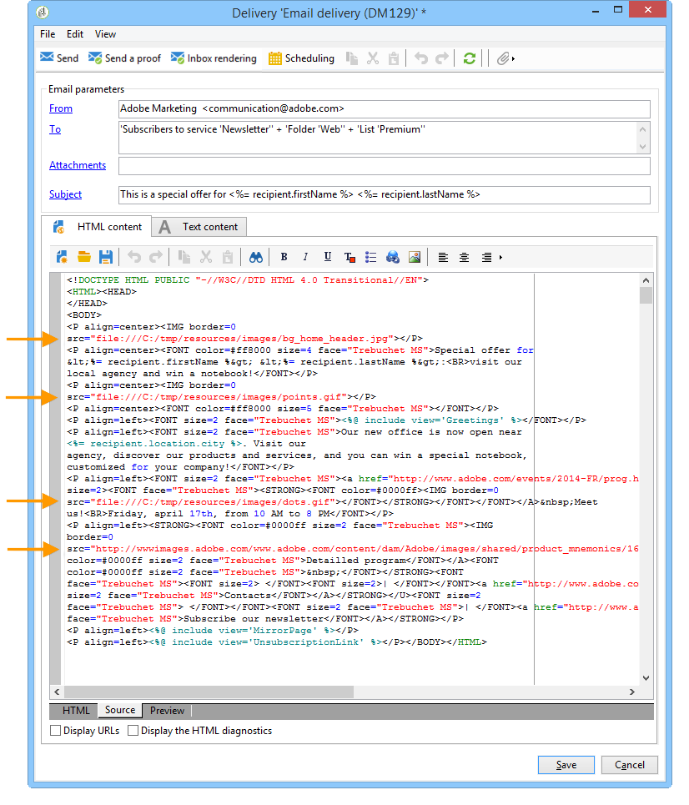Screen dimensions: 689x805
Task: Click the empty Attachments field
Action: (384, 166)
